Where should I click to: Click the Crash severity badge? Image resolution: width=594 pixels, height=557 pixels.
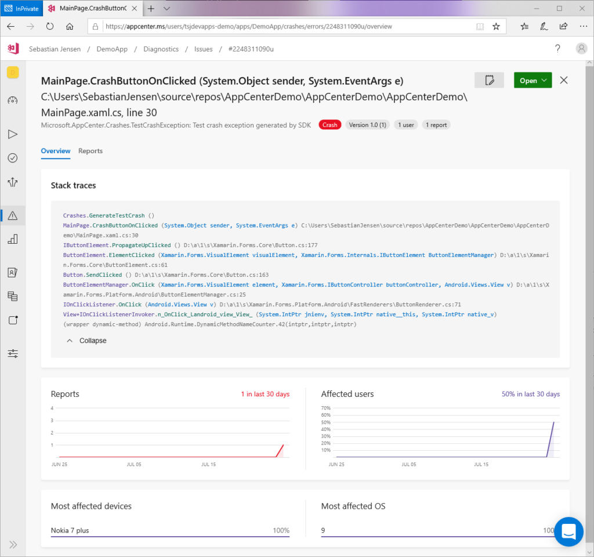click(329, 124)
